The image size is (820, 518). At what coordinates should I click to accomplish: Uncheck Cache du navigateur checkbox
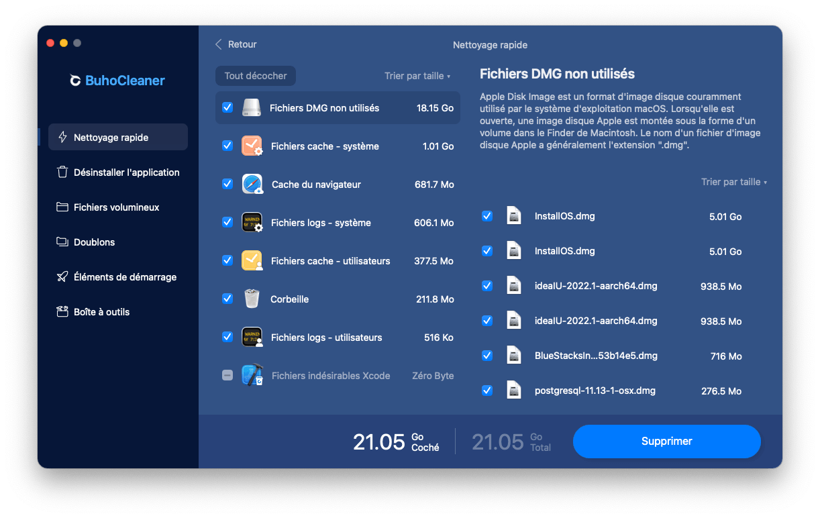(x=227, y=184)
